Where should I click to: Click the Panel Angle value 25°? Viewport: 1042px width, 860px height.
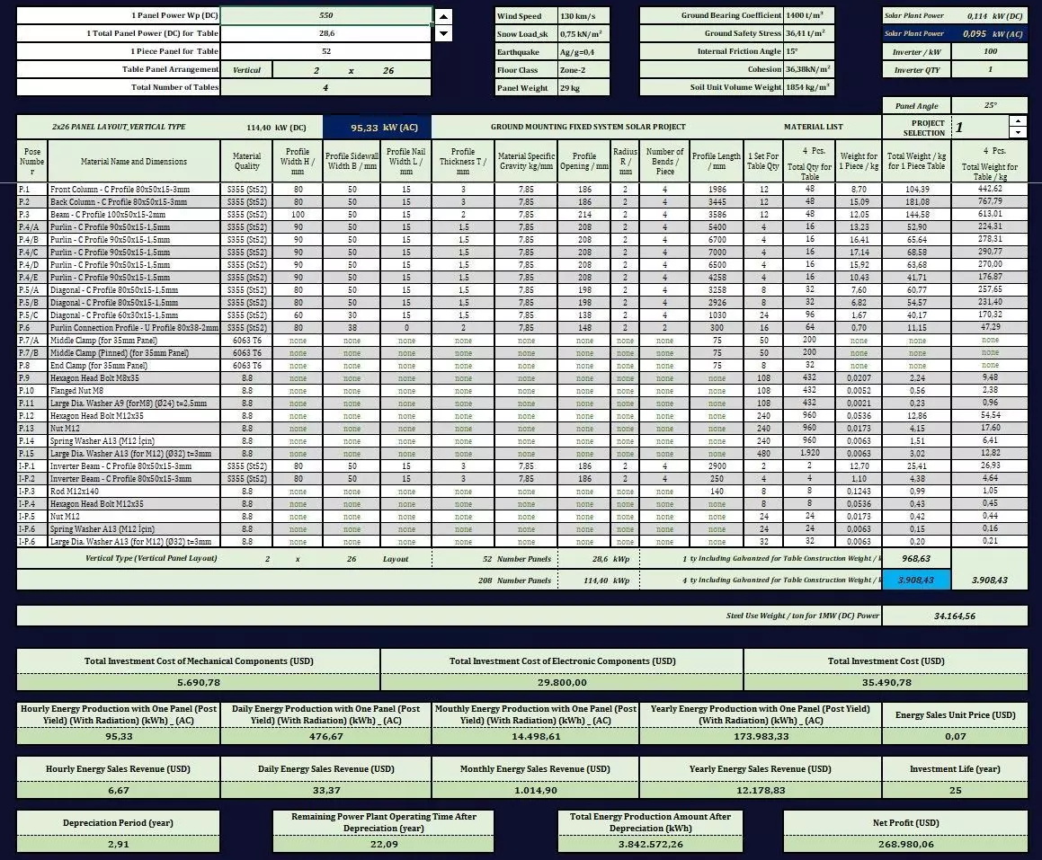click(990, 106)
